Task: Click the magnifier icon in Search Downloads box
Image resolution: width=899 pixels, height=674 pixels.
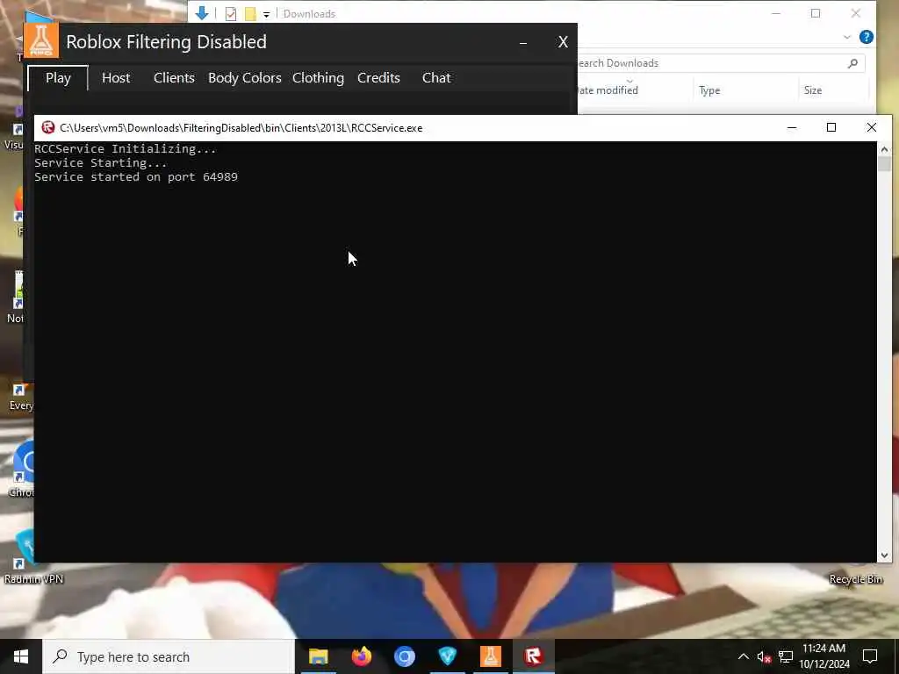Action: [852, 63]
